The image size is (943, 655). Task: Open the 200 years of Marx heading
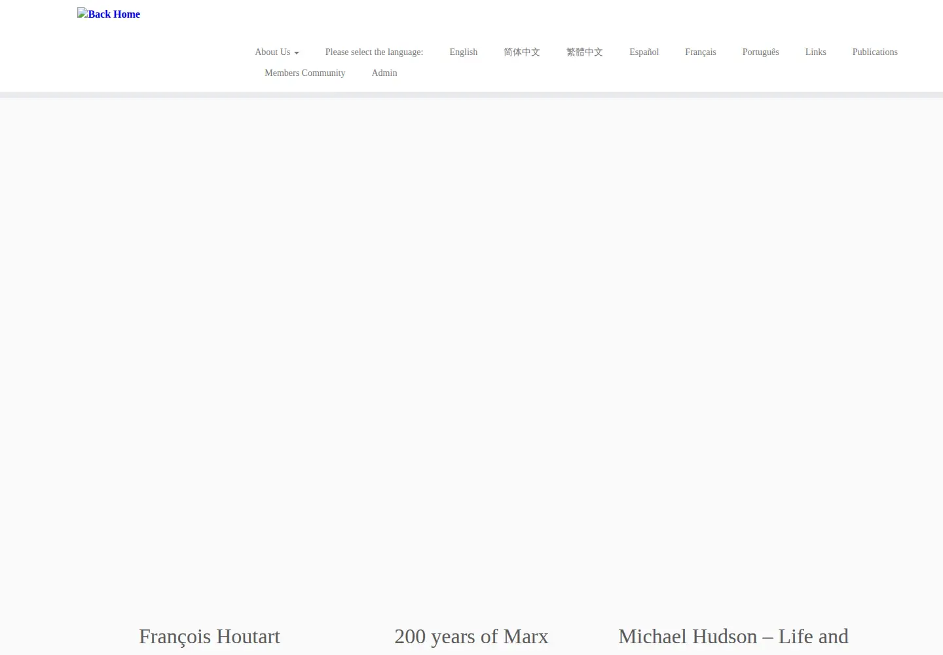(471, 637)
